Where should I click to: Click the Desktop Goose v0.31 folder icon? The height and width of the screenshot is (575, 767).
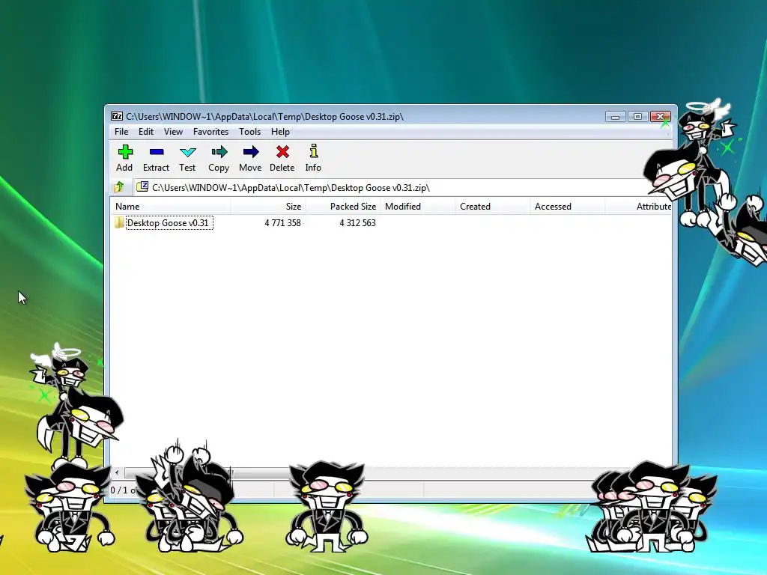click(x=119, y=223)
